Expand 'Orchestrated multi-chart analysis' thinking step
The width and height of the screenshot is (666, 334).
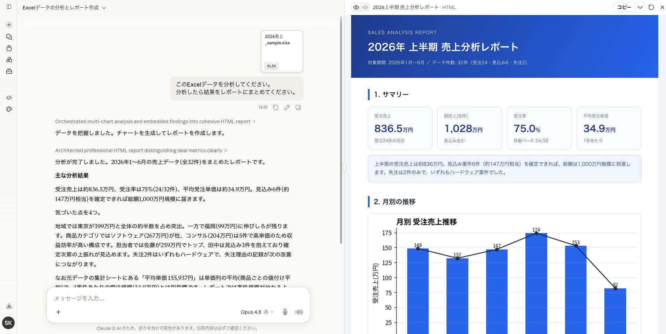(x=155, y=121)
